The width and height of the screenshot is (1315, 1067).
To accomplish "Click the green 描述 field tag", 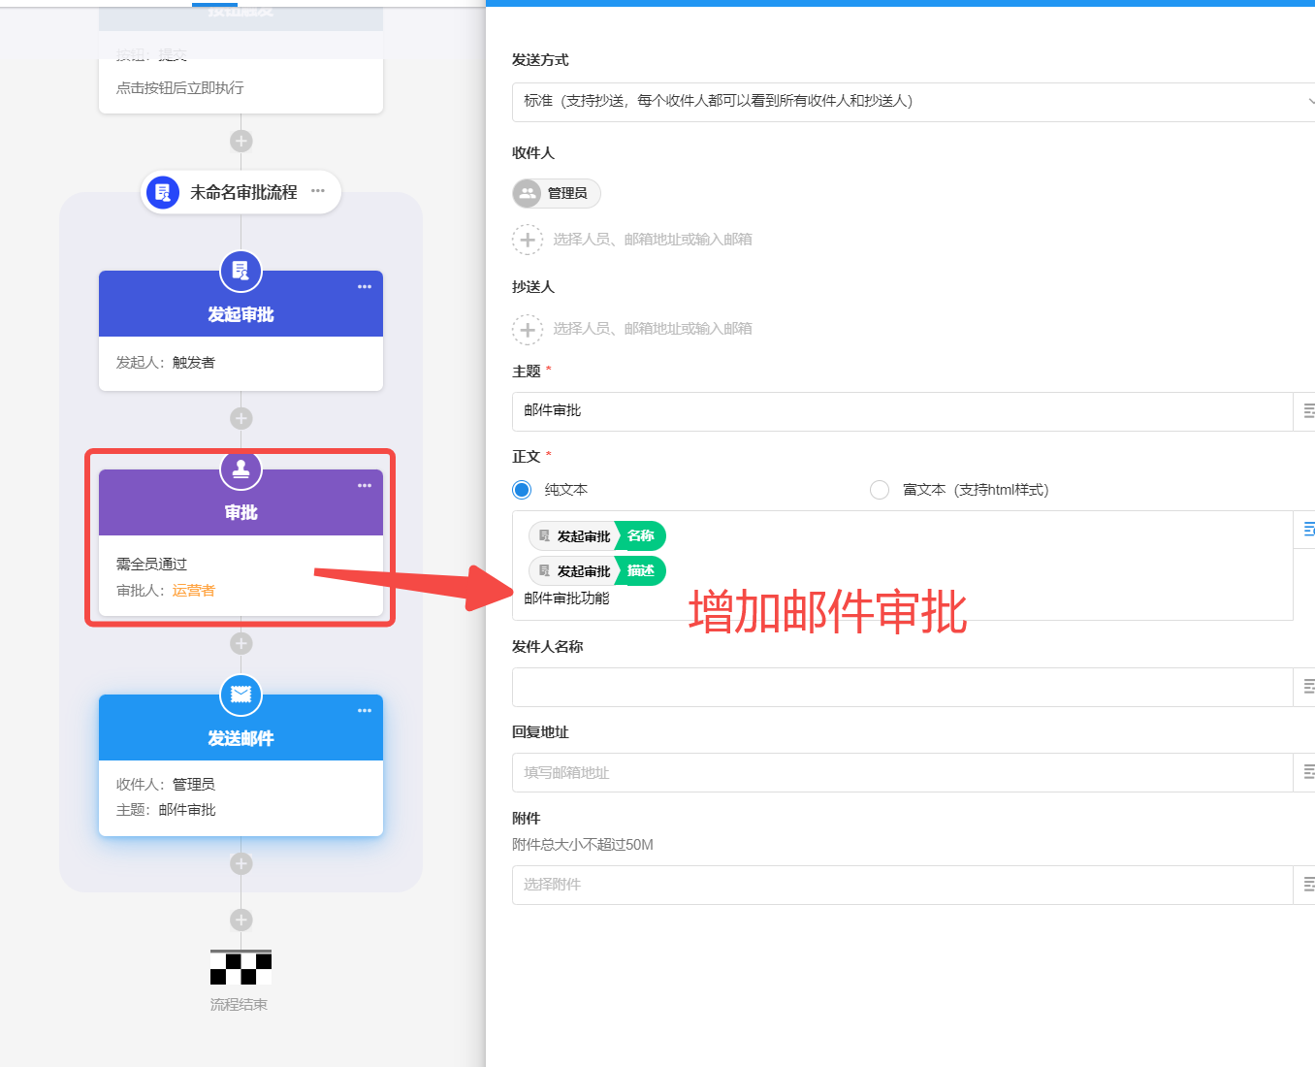I will [x=641, y=571].
